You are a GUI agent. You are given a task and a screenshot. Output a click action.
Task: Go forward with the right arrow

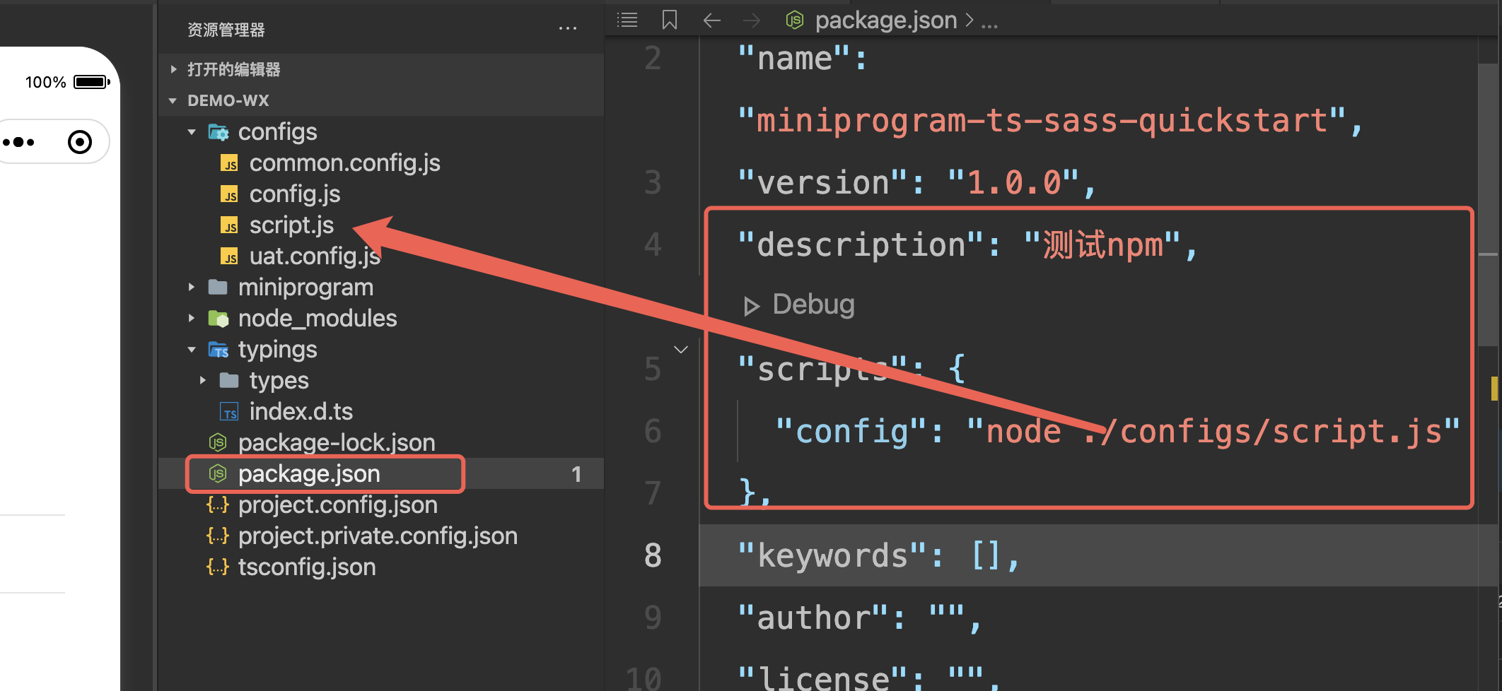coord(751,20)
